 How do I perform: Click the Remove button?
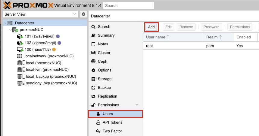tap(186, 27)
